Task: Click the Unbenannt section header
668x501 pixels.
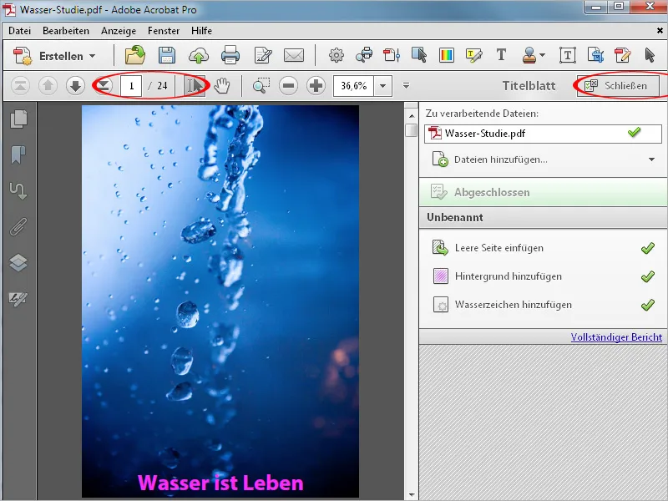Action: (544, 218)
